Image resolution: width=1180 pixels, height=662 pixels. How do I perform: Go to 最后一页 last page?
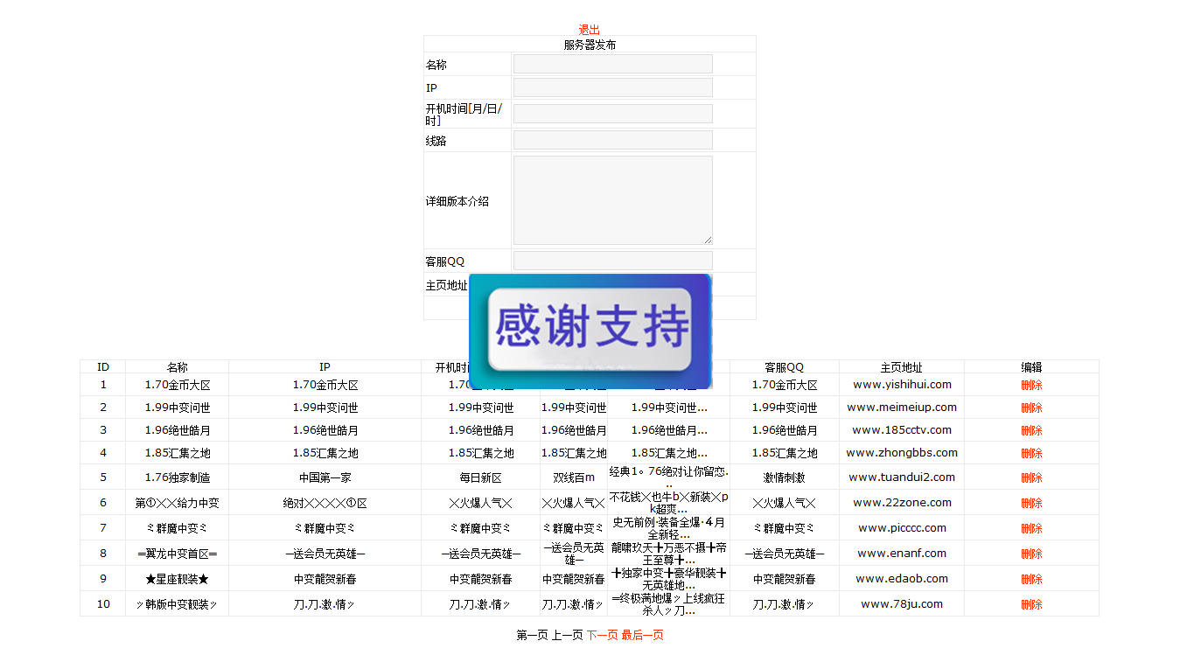(642, 636)
